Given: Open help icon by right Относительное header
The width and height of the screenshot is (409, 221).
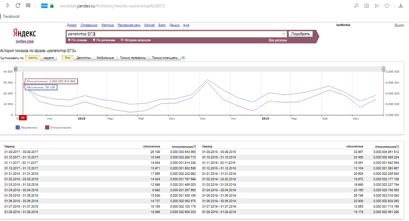Looking at the screenshot, I should 398,147.
